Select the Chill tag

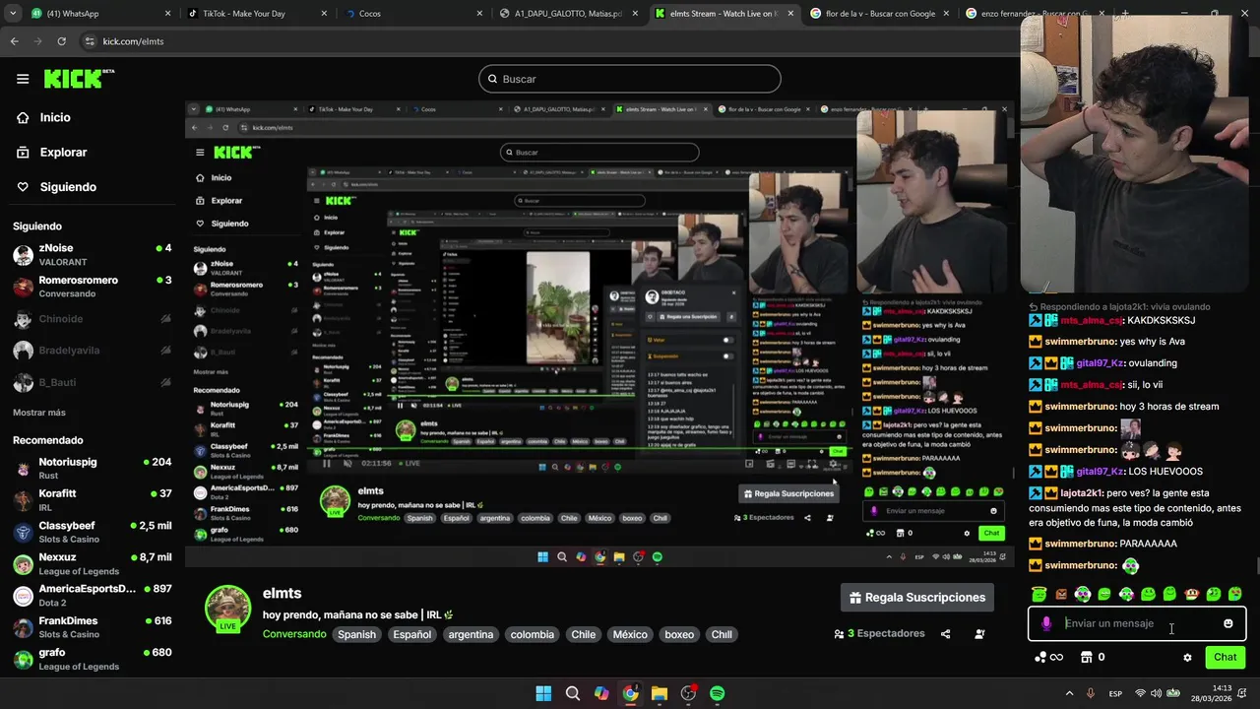(723, 634)
